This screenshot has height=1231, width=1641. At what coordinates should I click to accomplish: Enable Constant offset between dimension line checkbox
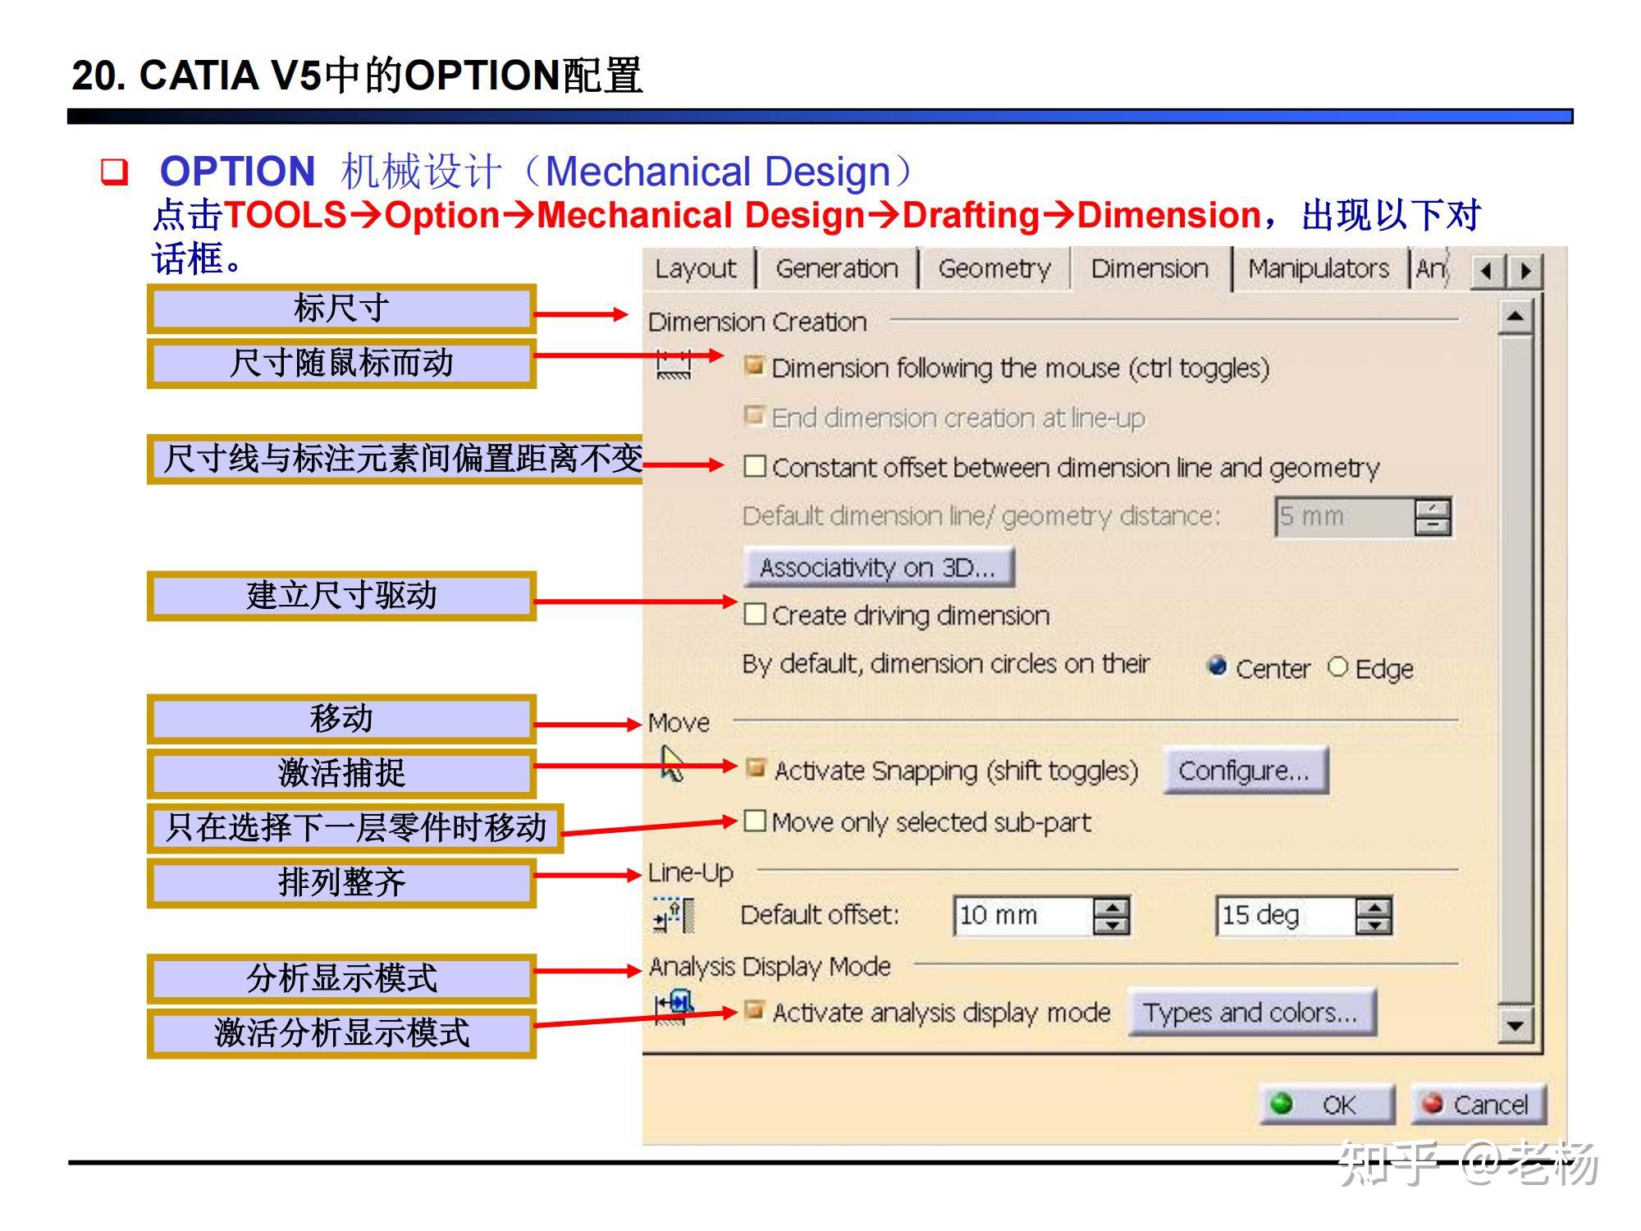(x=754, y=466)
